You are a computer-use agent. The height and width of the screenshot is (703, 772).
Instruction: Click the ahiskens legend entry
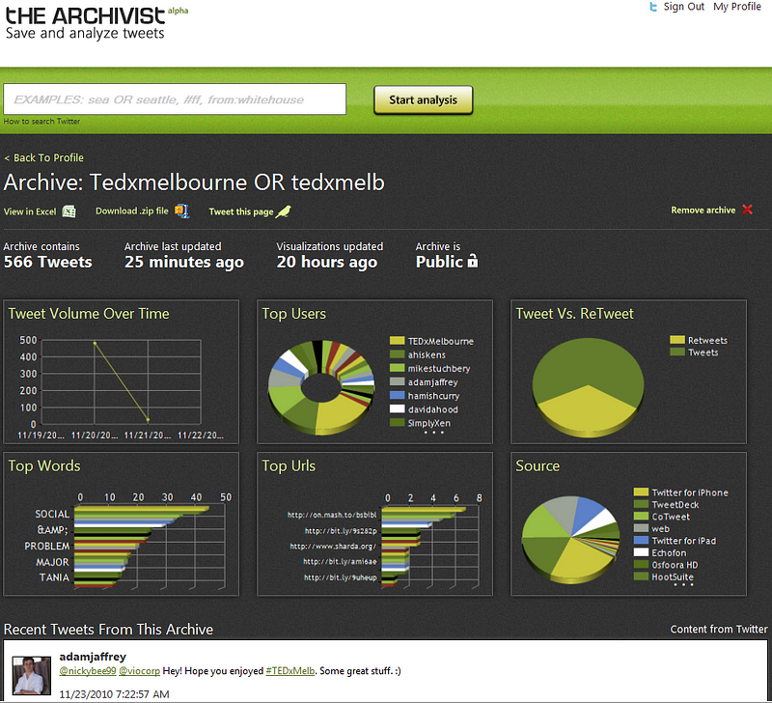(427, 354)
